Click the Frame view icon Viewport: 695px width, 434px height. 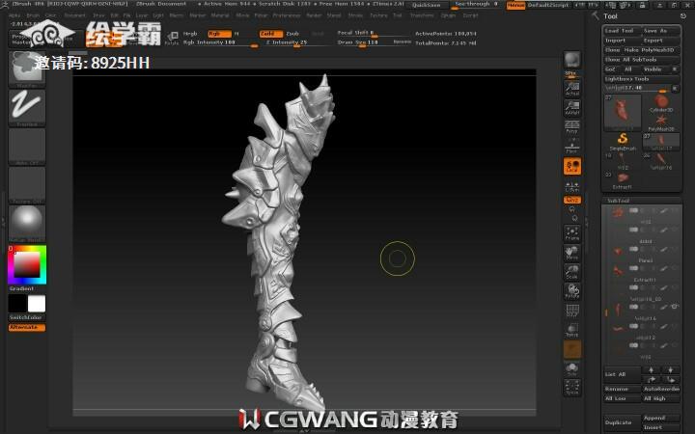pyautogui.click(x=571, y=233)
